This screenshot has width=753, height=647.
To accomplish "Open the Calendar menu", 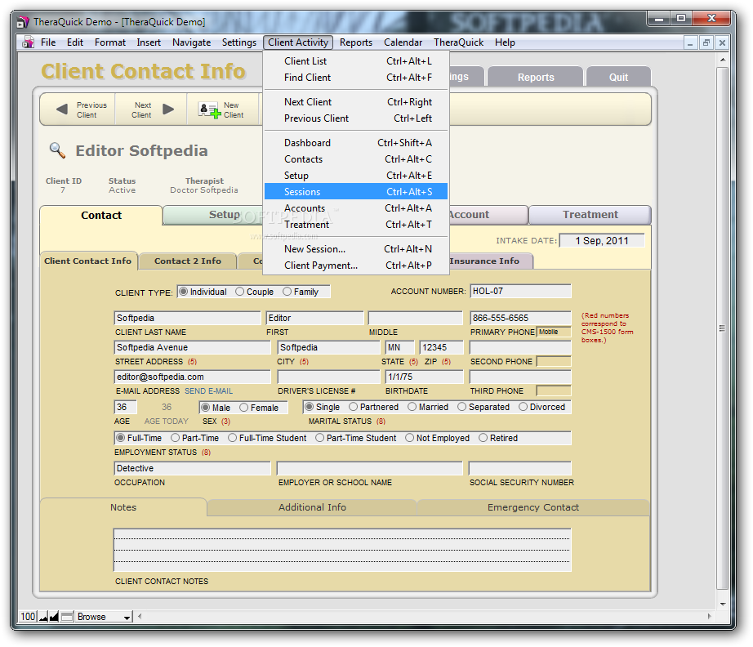I will click(403, 42).
